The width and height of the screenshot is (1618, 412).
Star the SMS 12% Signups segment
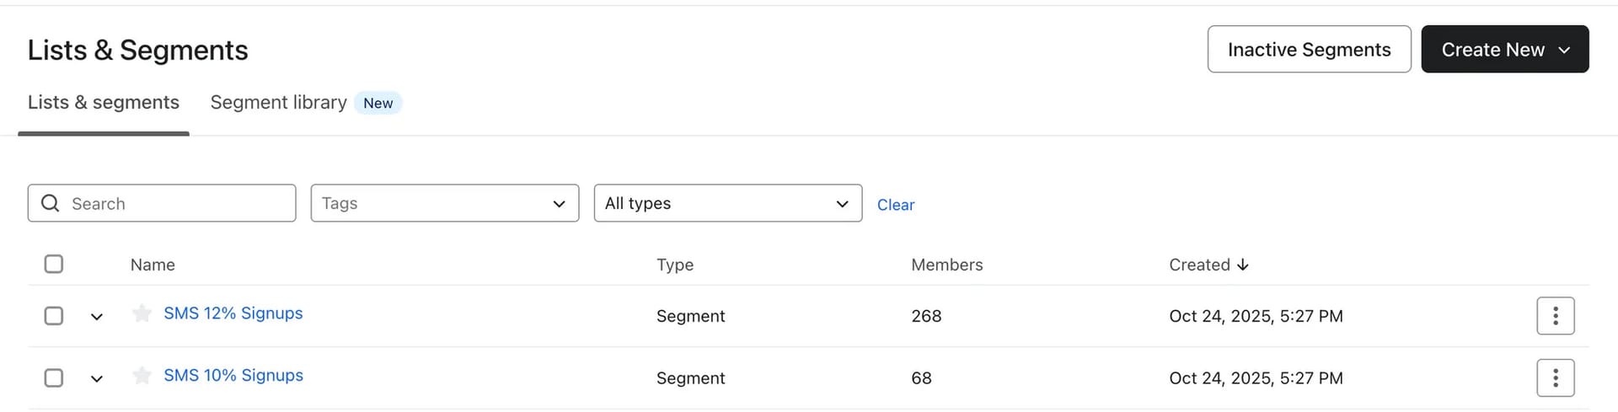point(142,313)
